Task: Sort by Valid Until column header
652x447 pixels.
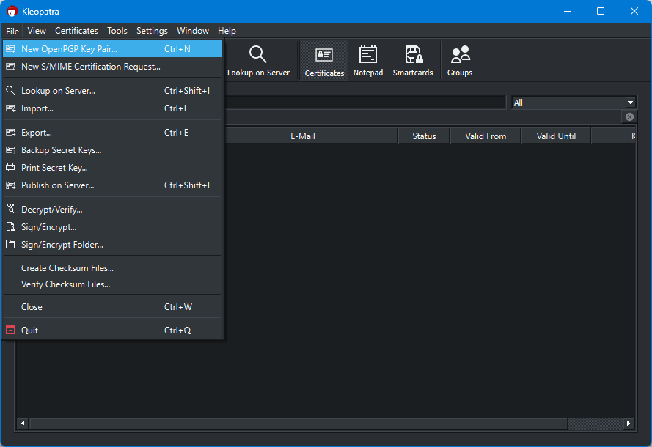Action: point(556,136)
